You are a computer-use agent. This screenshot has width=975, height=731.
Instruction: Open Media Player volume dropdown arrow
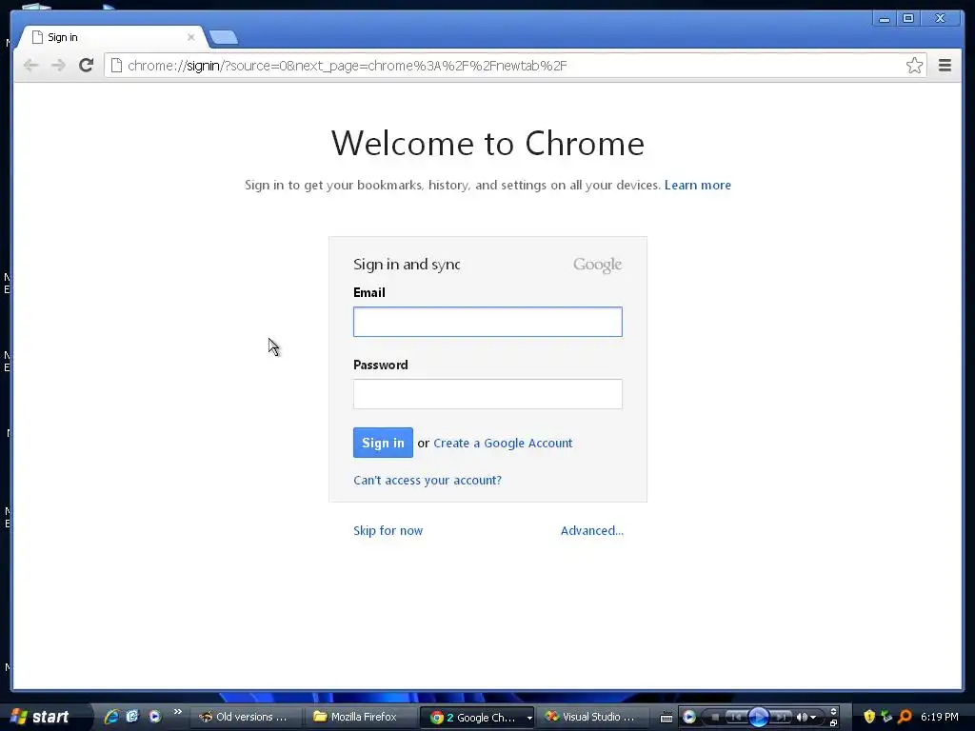pyautogui.click(x=813, y=718)
